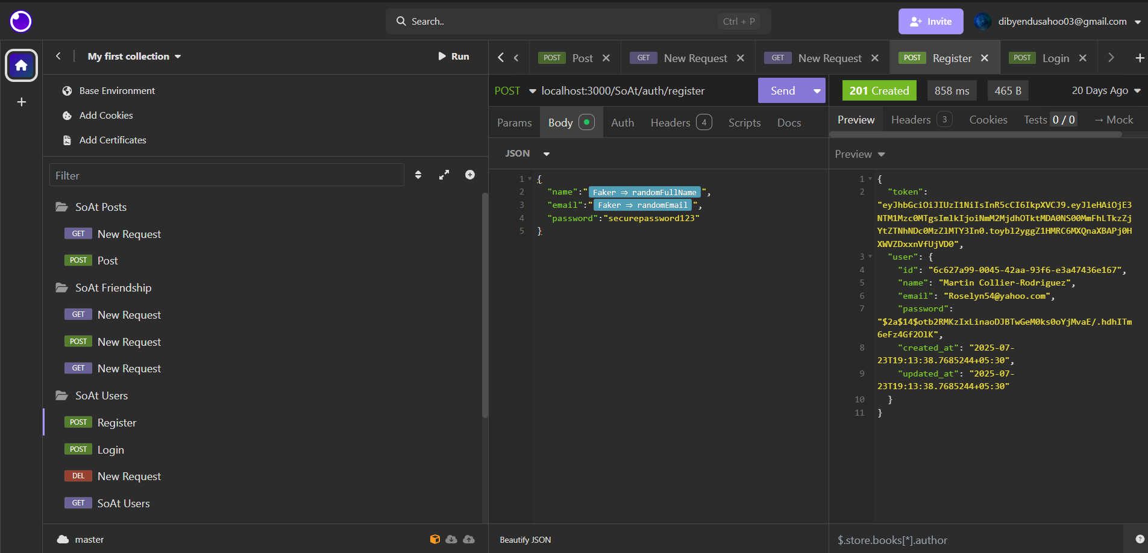
Task: Expand the Send button options arrow
Action: click(817, 91)
